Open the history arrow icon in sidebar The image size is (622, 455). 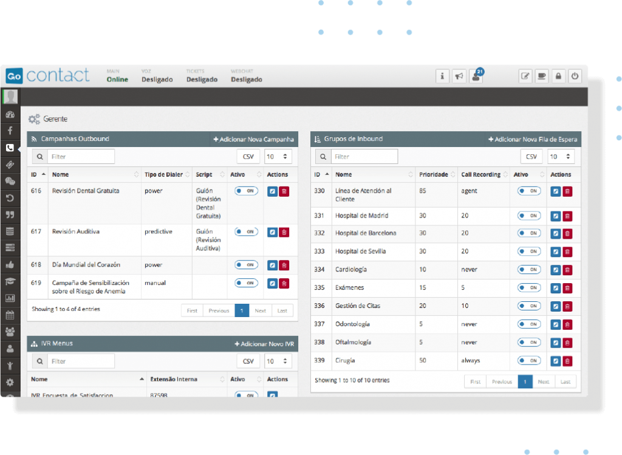(10, 198)
